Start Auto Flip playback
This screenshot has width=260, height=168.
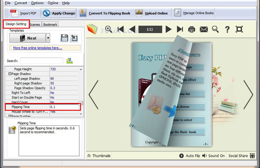pos(189,156)
